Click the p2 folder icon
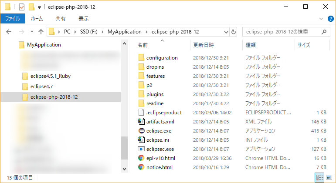The image size is (336, 183). coord(141,85)
